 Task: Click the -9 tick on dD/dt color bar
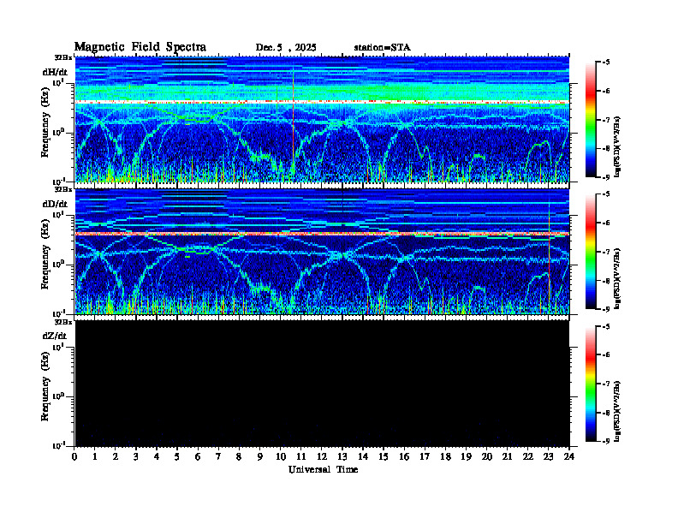pyautogui.click(x=606, y=309)
